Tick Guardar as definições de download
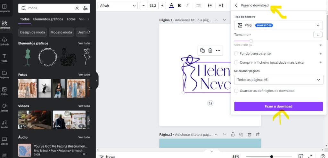This screenshot has height=158, width=328. pyautogui.click(x=236, y=91)
